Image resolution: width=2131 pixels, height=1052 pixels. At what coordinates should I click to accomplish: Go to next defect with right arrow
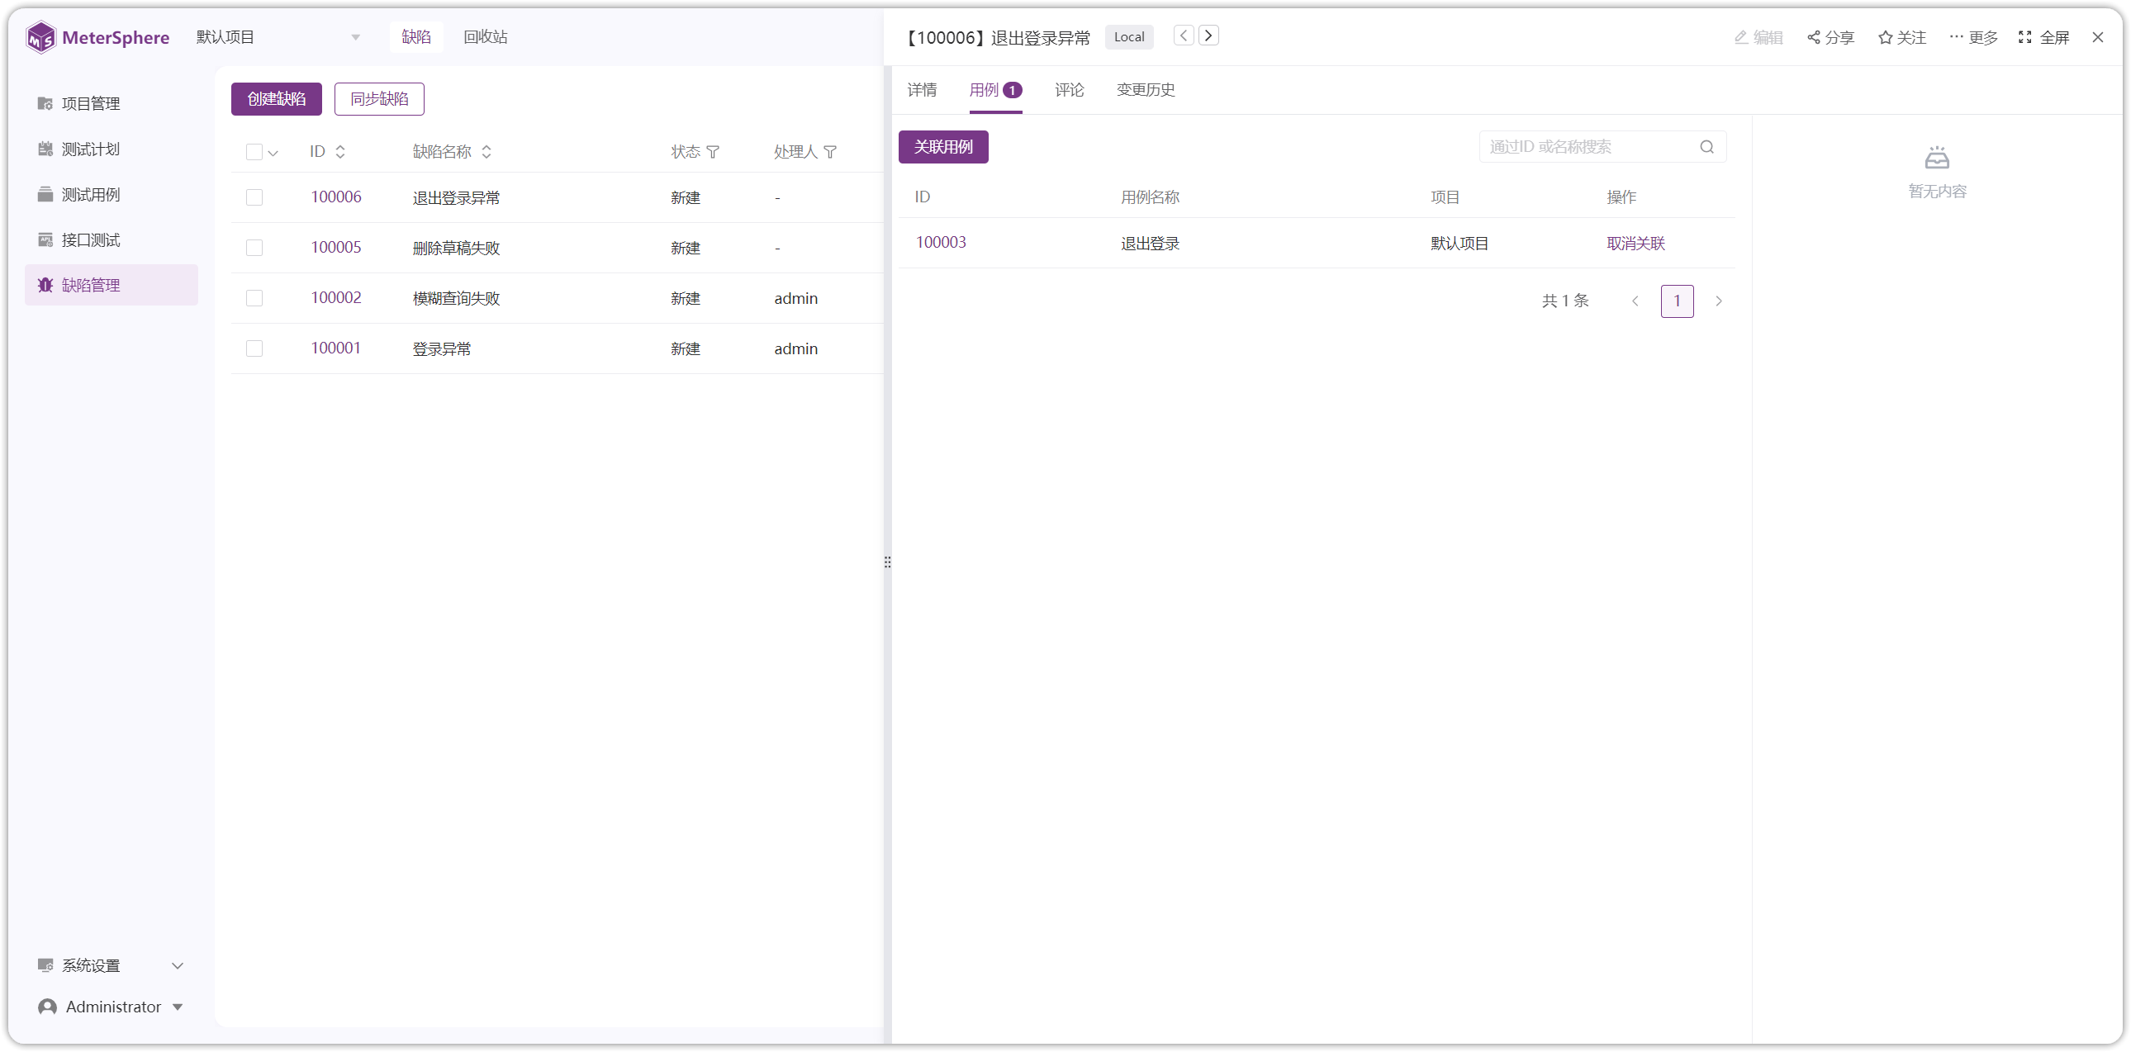click(1208, 36)
